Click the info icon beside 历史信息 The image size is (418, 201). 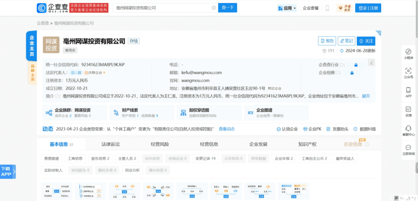pos(367,144)
